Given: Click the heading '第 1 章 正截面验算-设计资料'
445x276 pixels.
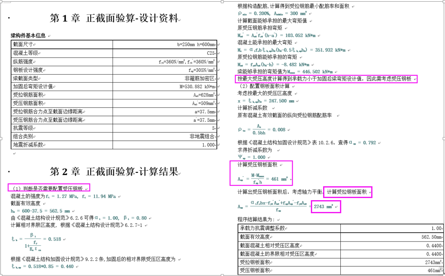Looking at the screenshot, I should 114,18.
